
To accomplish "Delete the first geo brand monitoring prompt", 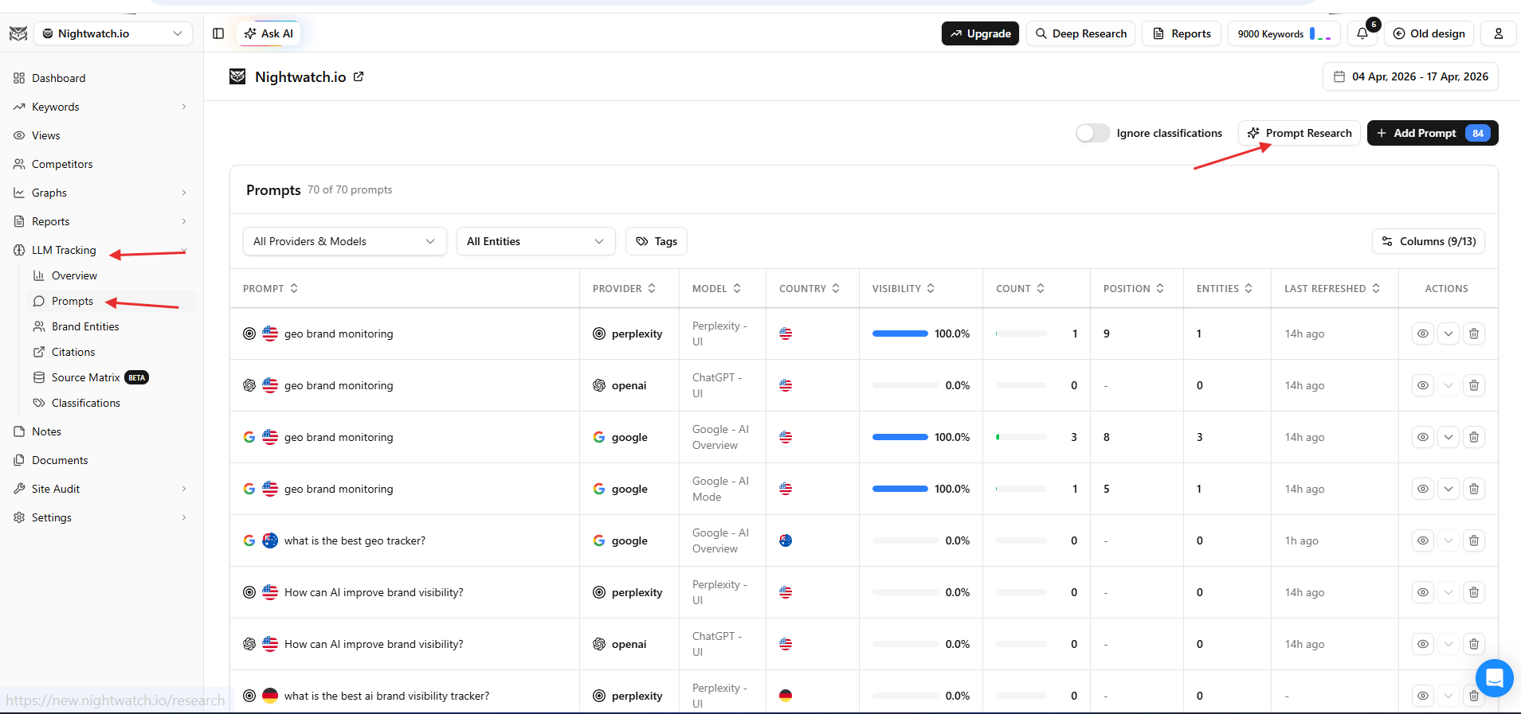I will click(x=1474, y=334).
